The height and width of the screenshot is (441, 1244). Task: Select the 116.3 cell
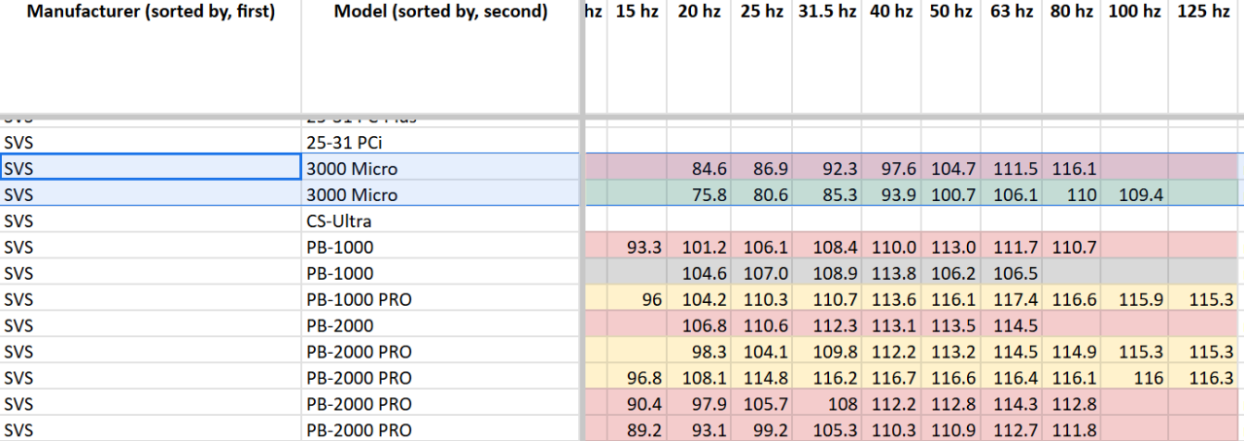coord(1203,378)
